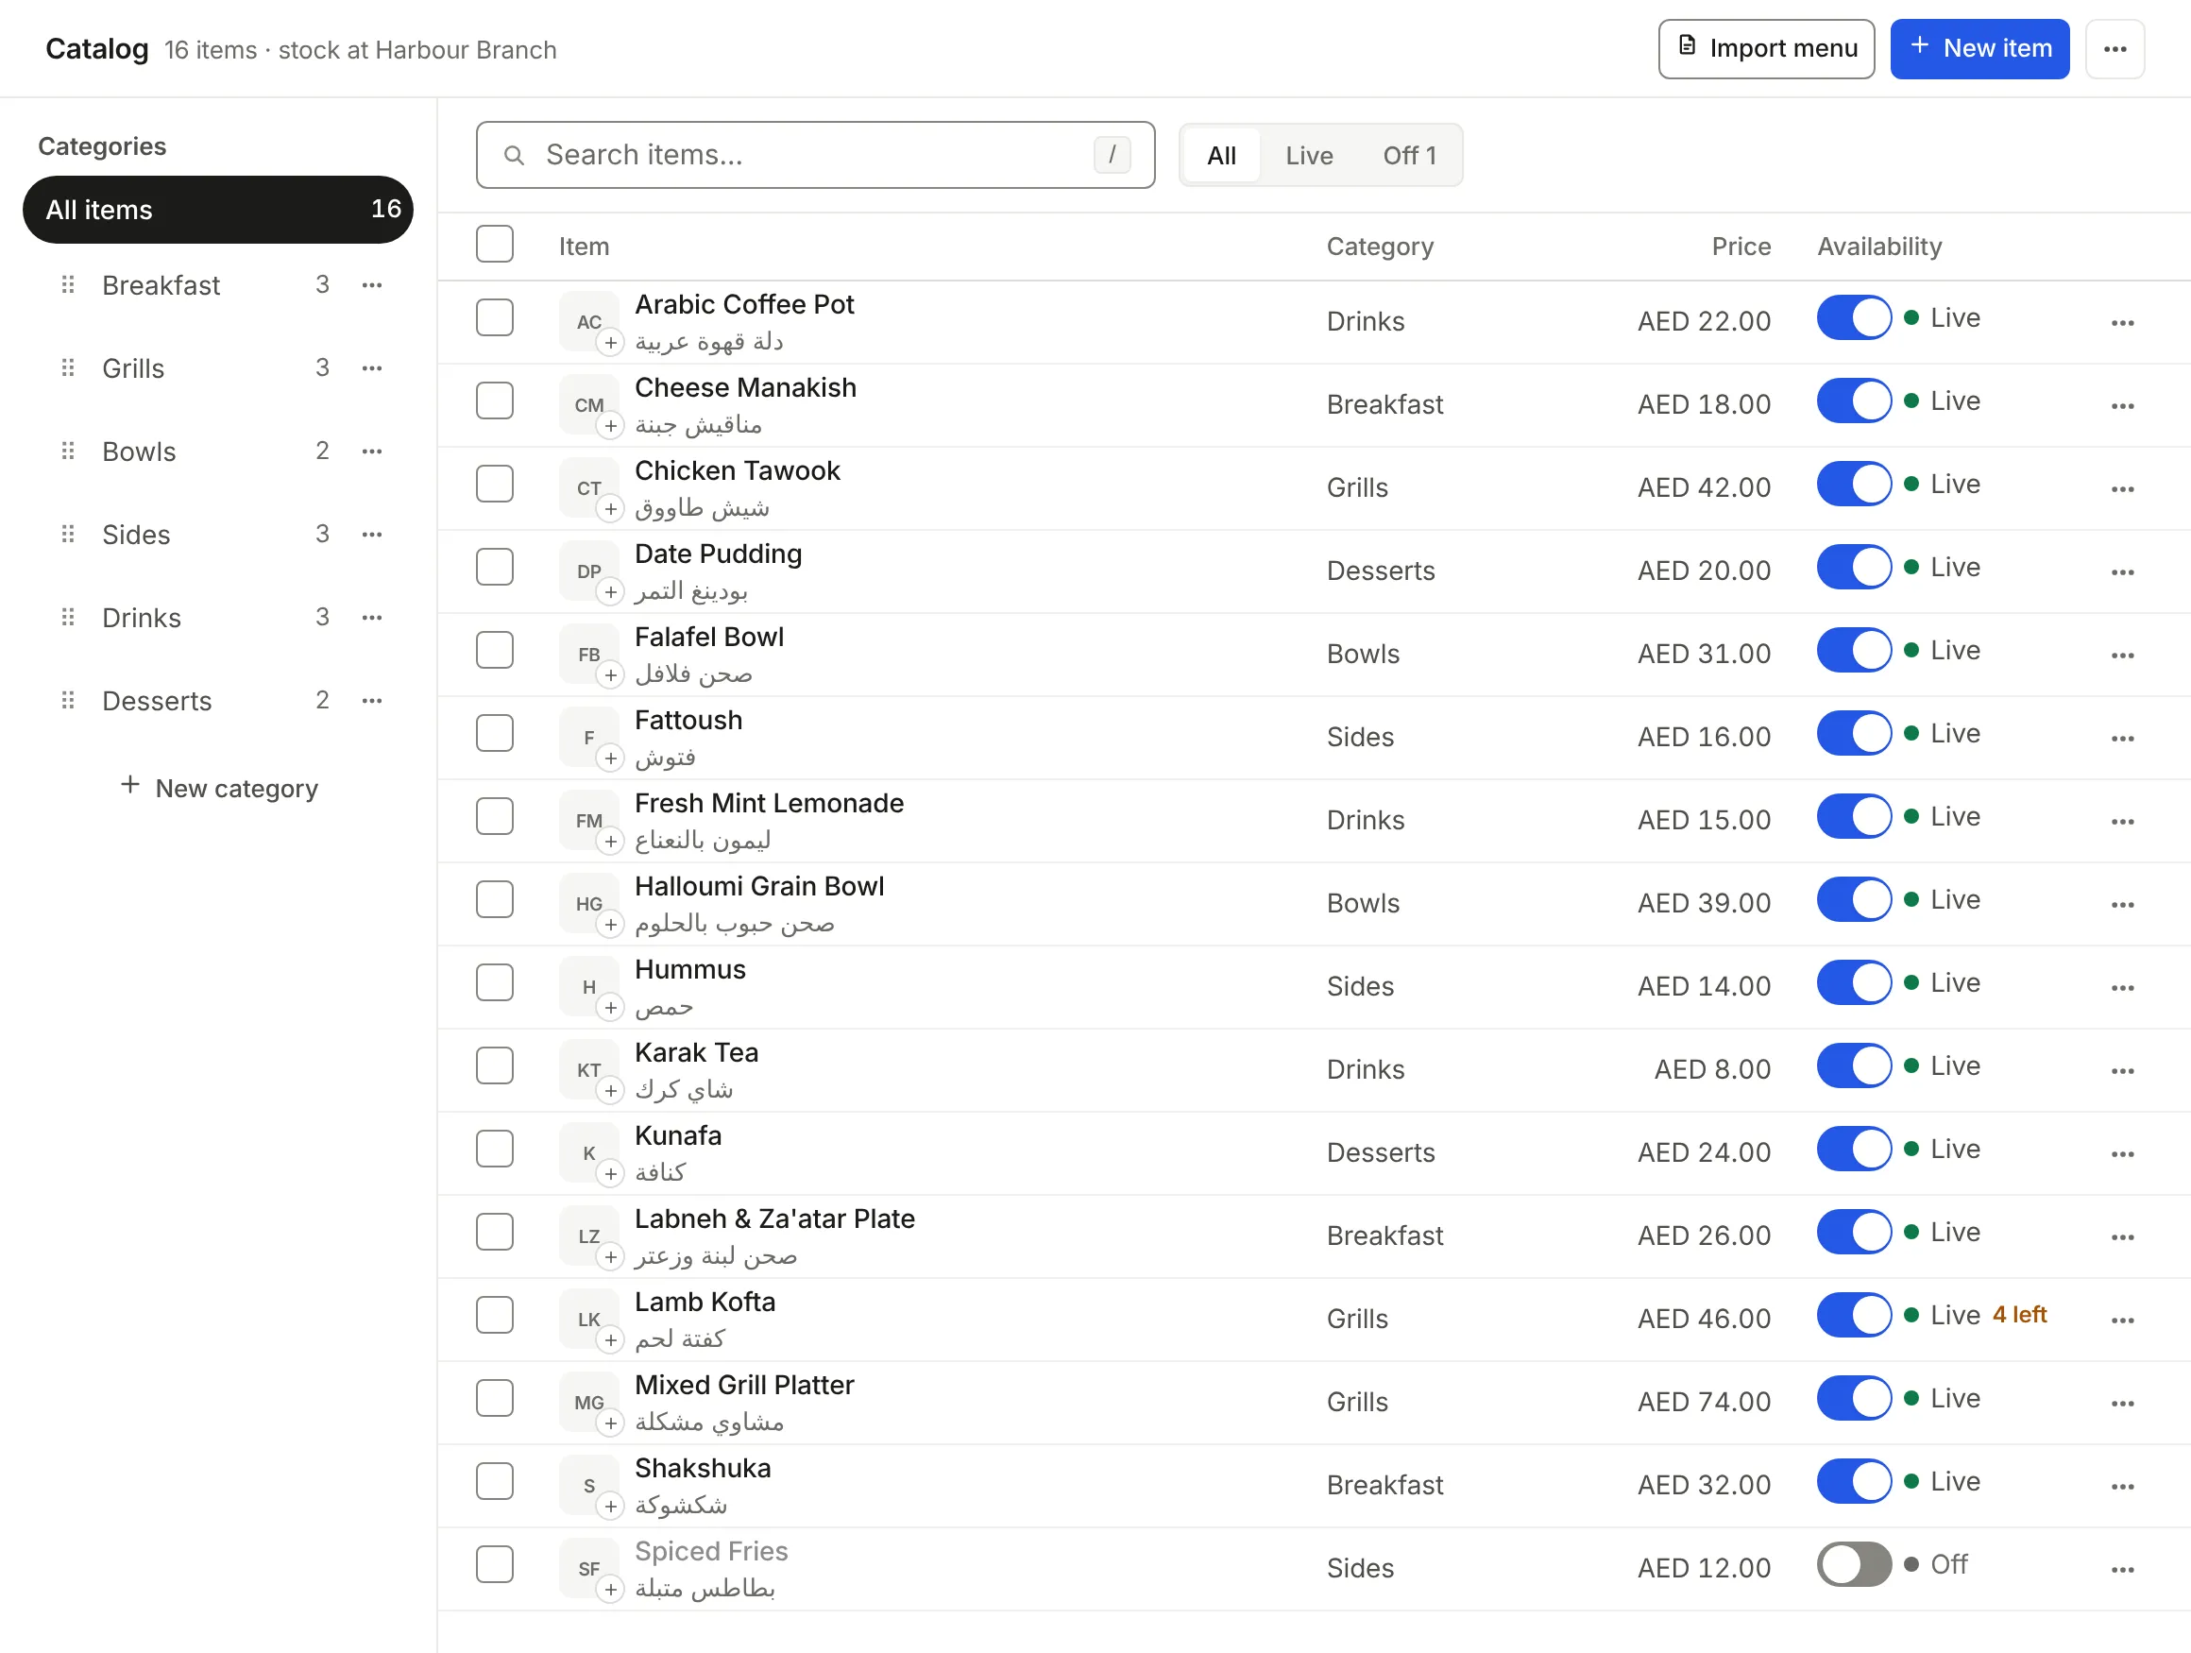Switch to the Off 1 filter tab
Image resolution: width=2191 pixels, height=1653 pixels.
(1408, 156)
